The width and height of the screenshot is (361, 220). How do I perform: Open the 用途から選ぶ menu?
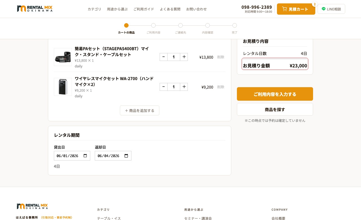(117, 9)
